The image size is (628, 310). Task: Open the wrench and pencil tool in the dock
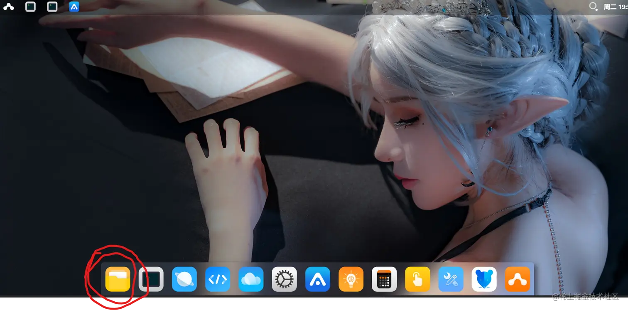[x=451, y=279]
